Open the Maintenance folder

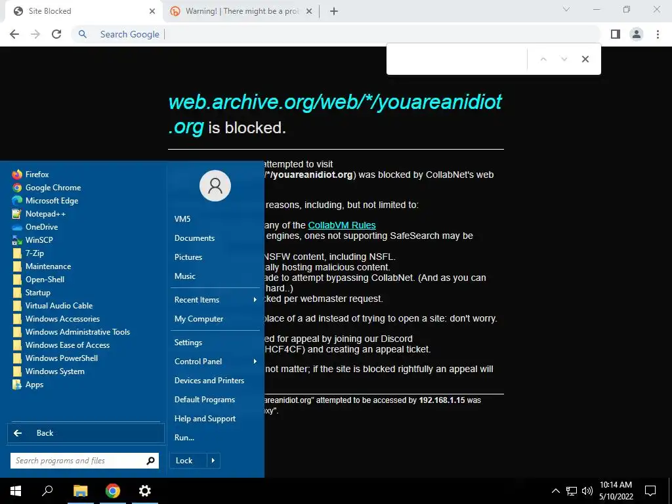point(48,266)
